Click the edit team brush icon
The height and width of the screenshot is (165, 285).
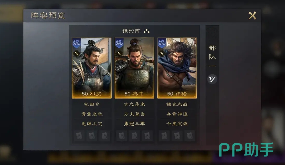coord(212,79)
